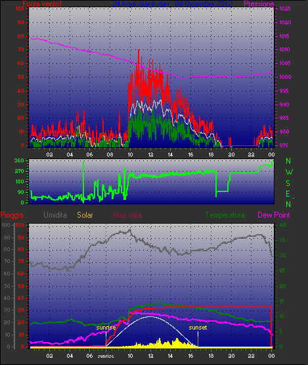Click the red '70' on the wind strength axis
The image size is (308, 365).
tap(21, 49)
